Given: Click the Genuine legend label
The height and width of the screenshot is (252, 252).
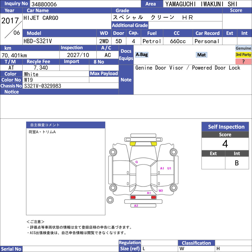Looking at the screenshot, I should [243, 48].
